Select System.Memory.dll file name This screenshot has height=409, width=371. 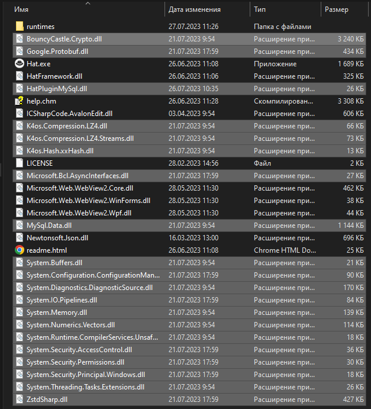tap(57, 313)
